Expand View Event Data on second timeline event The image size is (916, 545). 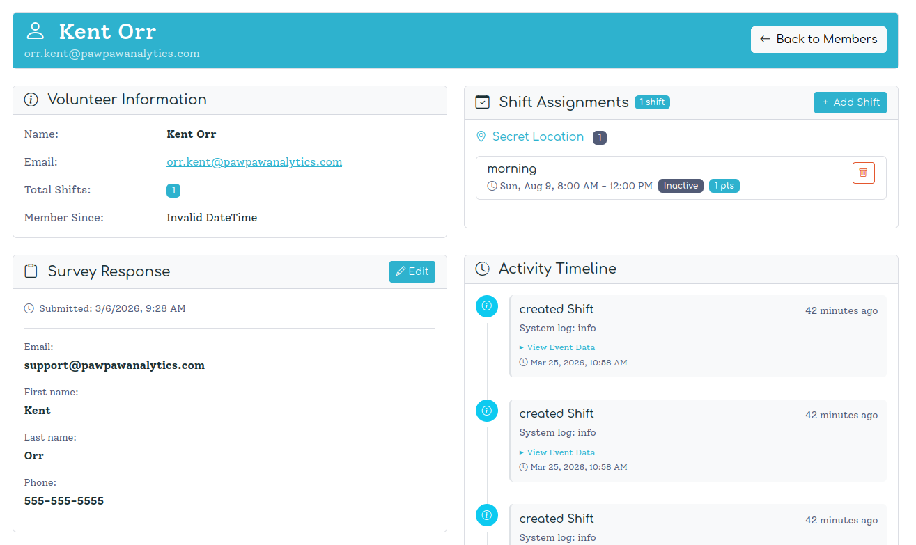pyautogui.click(x=560, y=452)
